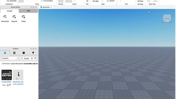
Task: Close the Terrain Editor panel
Action: click(36, 7)
